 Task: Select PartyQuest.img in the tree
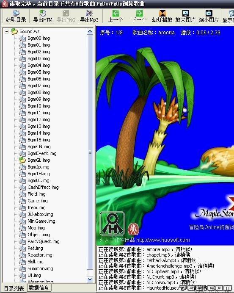click(44, 241)
